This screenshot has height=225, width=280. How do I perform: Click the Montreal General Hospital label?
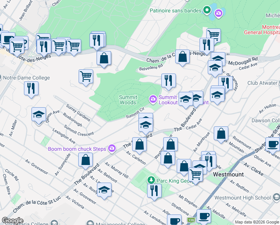pyautogui.click(x=262, y=30)
